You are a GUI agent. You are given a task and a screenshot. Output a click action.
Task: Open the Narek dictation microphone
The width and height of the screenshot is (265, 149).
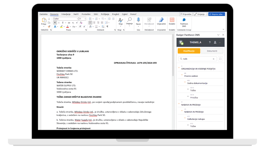[x=138, y=20]
